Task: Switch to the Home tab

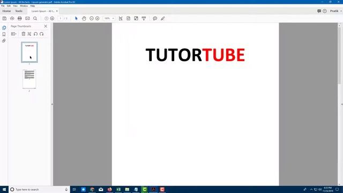Action: pyautogui.click(x=6, y=11)
